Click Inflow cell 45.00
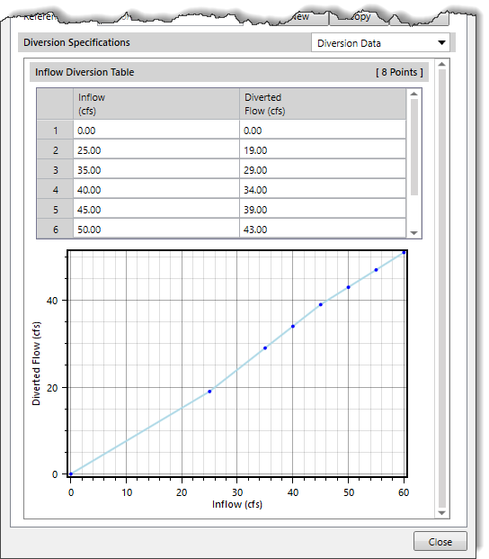This screenshot has width=489, height=559. [x=156, y=209]
